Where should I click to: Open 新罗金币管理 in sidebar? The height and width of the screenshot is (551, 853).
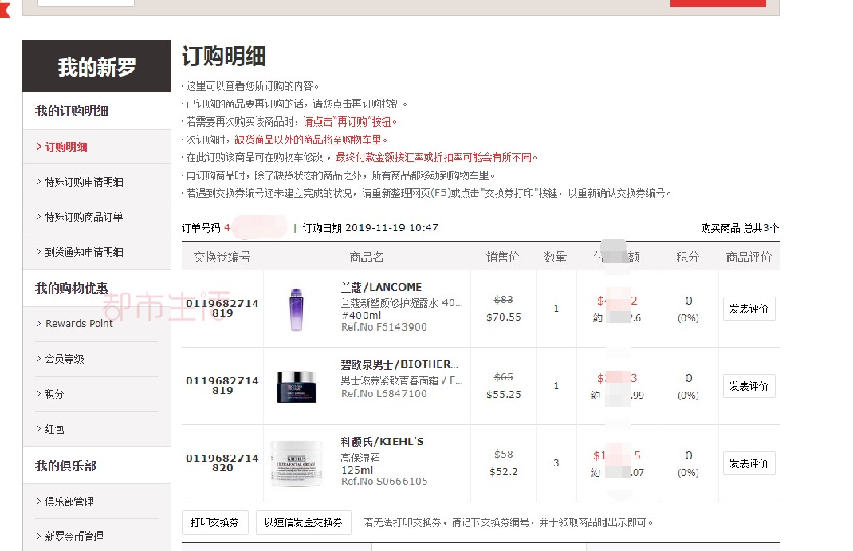[x=74, y=537]
